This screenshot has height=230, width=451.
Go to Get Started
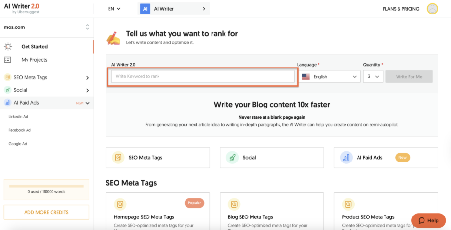click(35, 47)
